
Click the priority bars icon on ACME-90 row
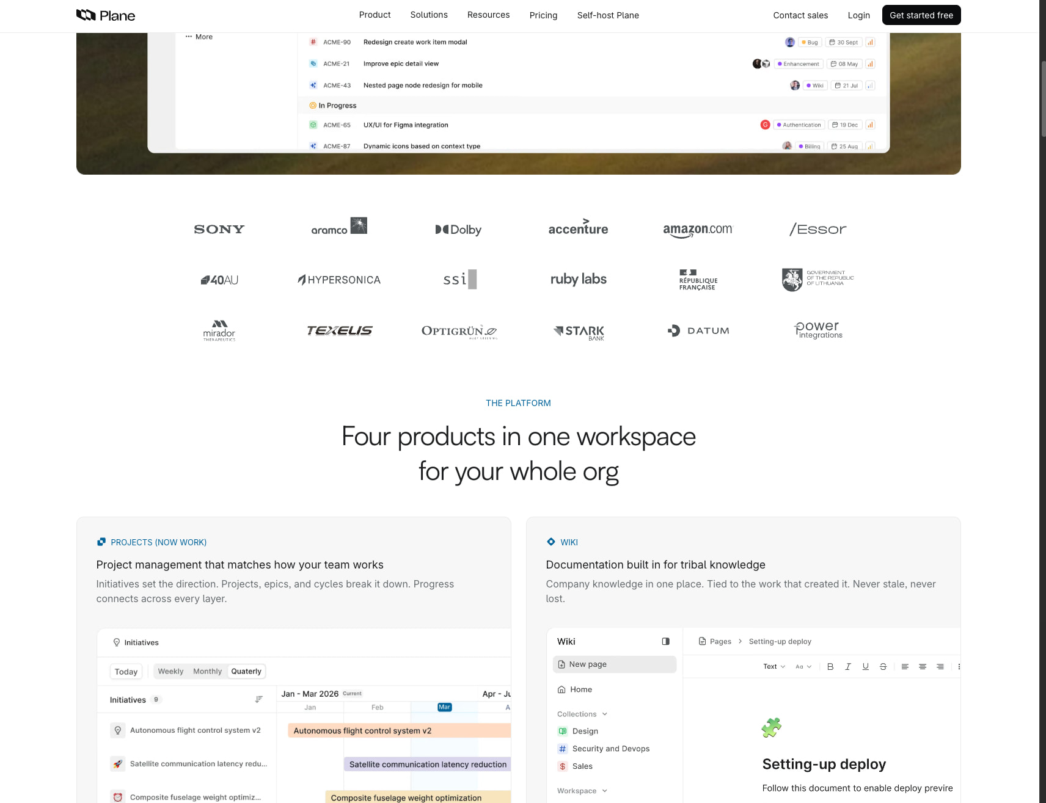click(x=870, y=42)
